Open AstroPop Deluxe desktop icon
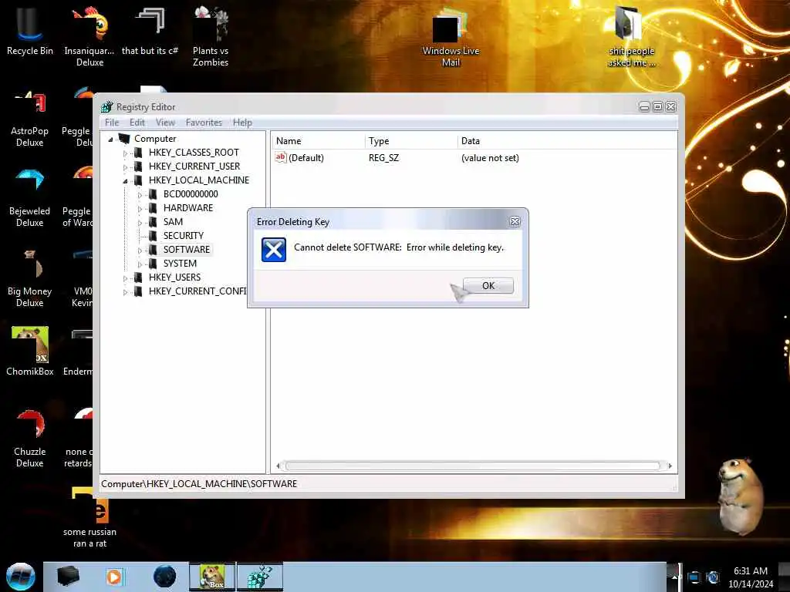Image resolution: width=790 pixels, height=592 pixels. pos(30,118)
